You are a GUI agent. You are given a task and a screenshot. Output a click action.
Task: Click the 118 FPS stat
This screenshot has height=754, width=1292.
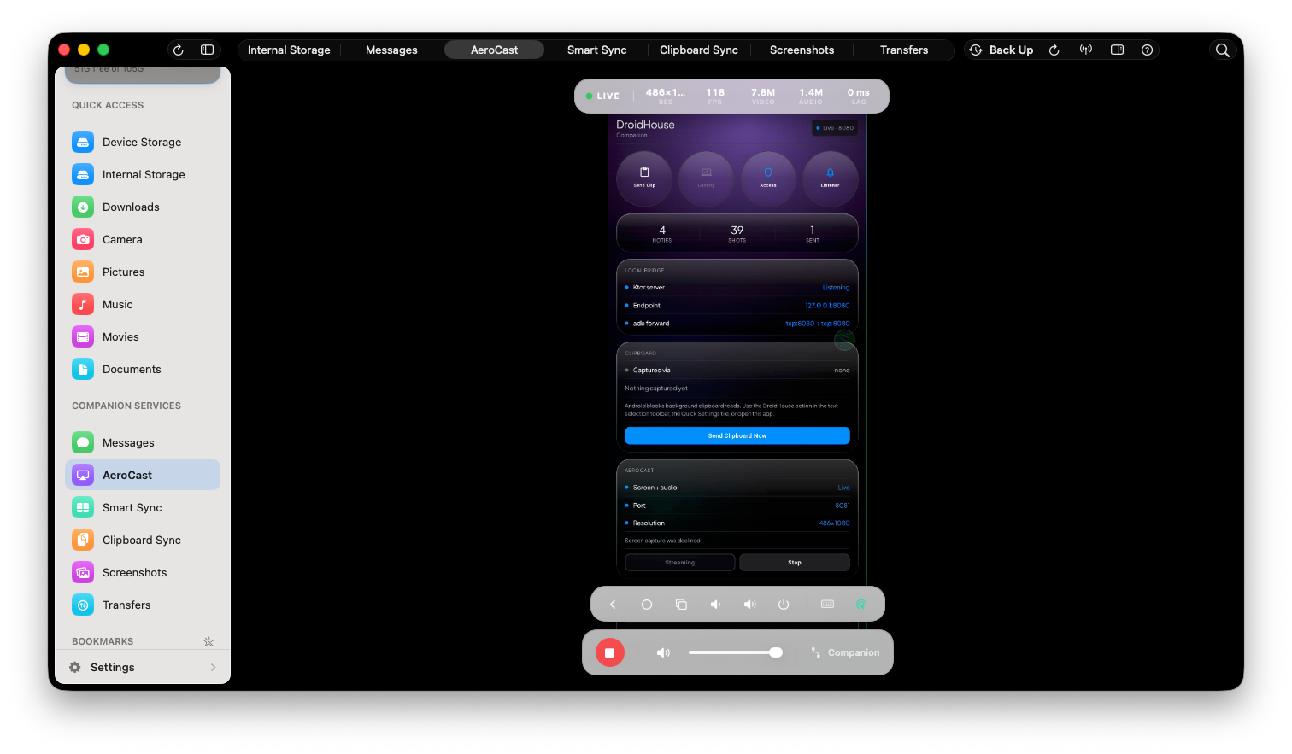(x=715, y=96)
